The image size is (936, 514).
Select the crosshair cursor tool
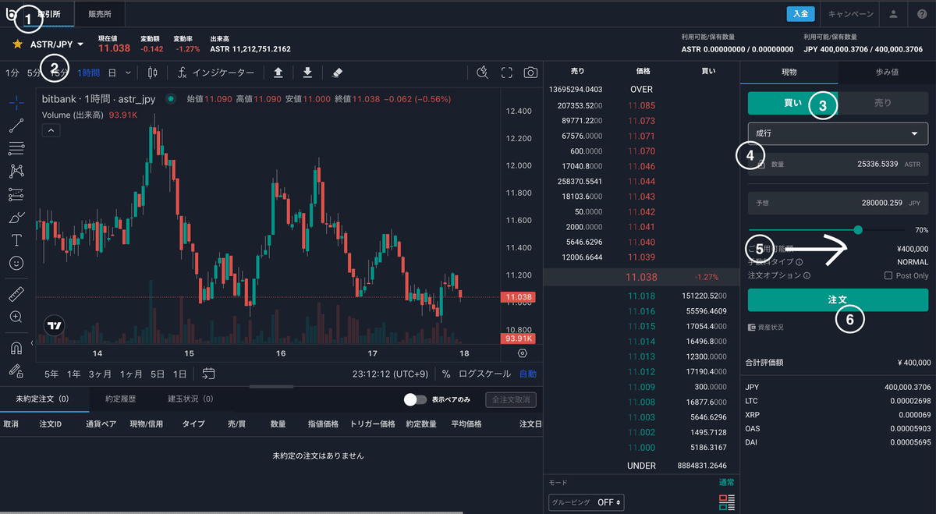tap(16, 102)
